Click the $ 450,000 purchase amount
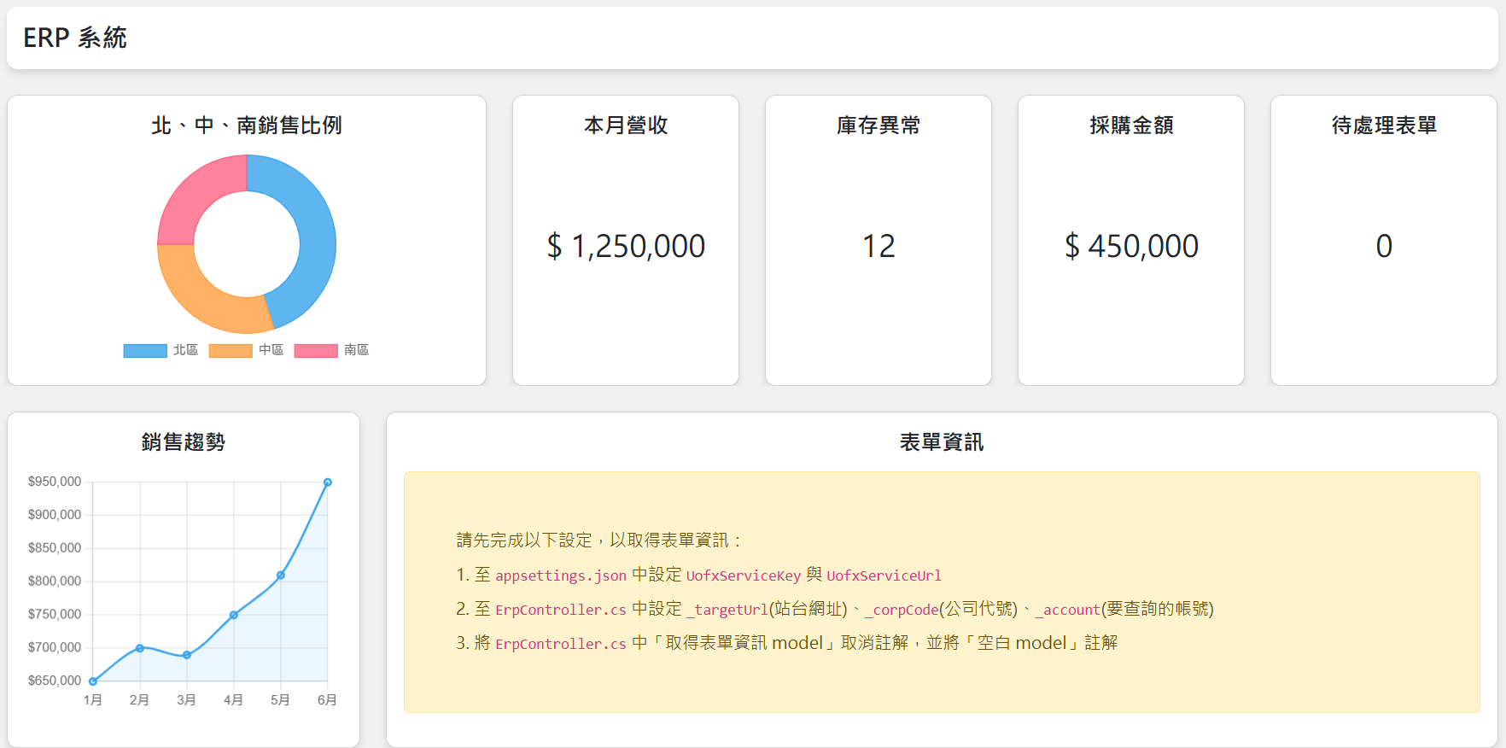This screenshot has height=748, width=1506. tap(1131, 246)
